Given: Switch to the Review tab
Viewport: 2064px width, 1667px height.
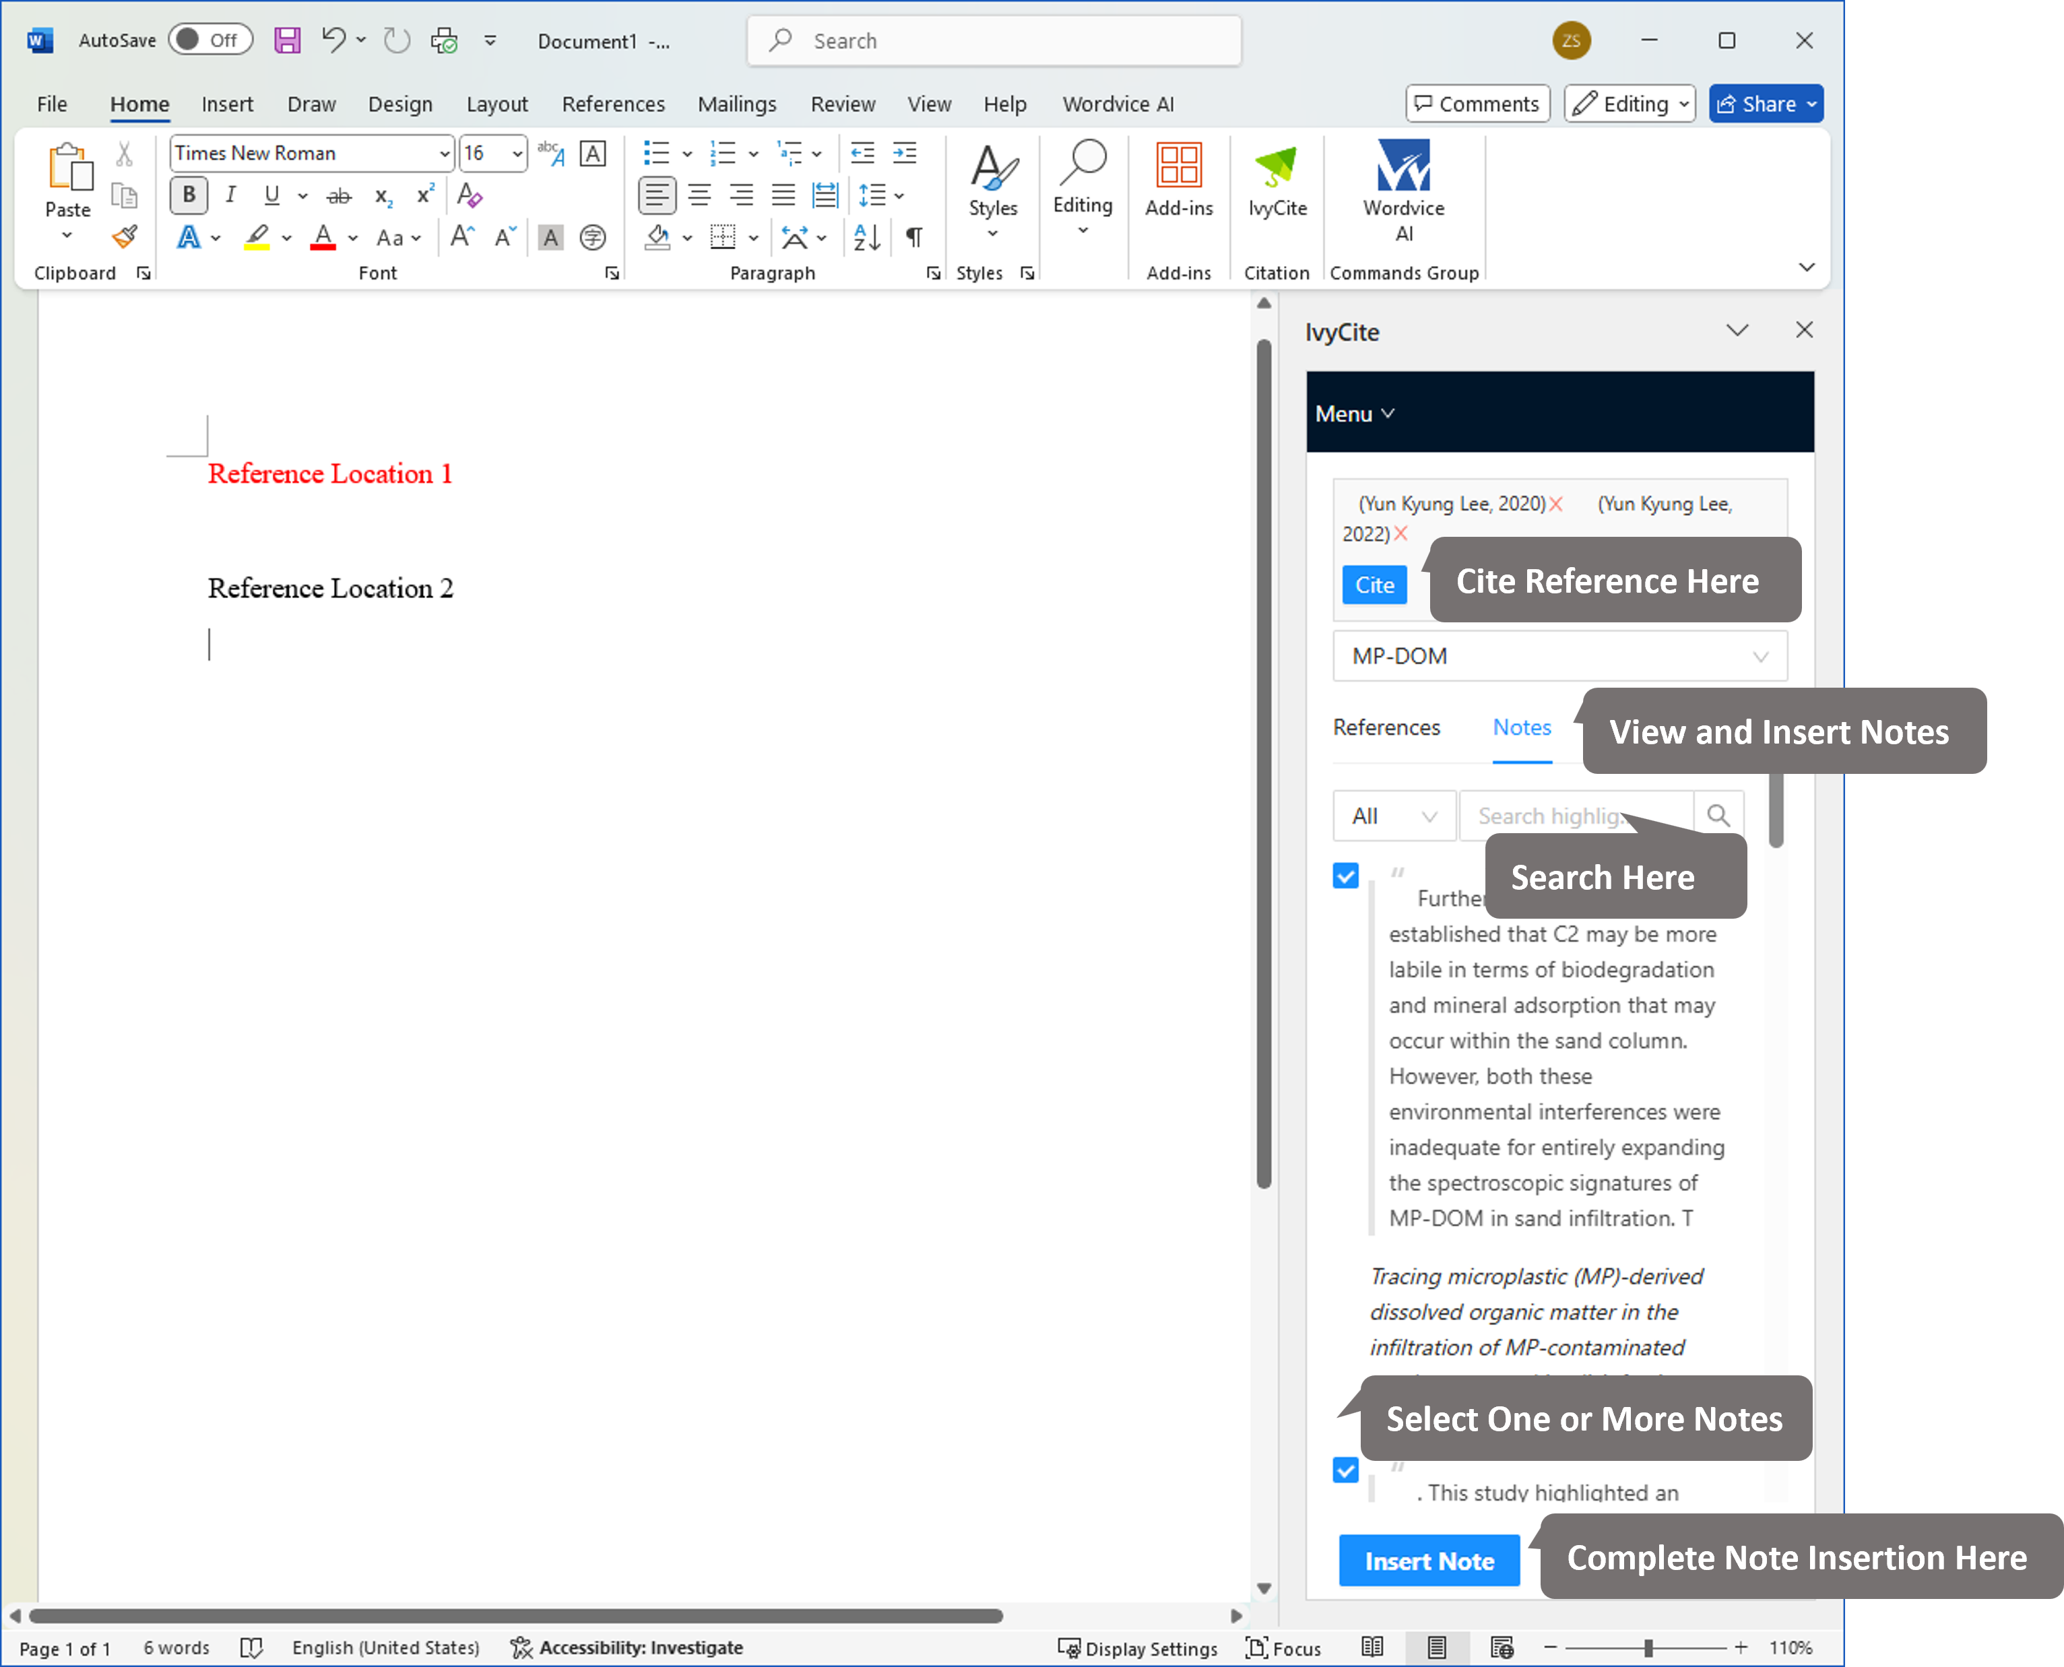Looking at the screenshot, I should pos(842,104).
